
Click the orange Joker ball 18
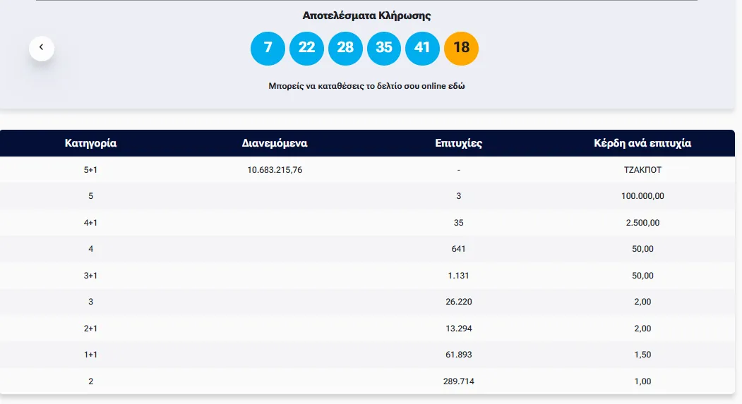[461, 48]
